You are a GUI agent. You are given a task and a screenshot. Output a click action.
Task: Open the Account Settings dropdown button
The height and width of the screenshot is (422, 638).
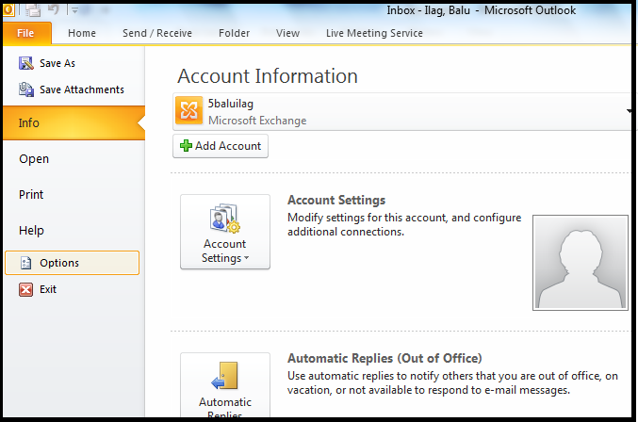click(224, 232)
